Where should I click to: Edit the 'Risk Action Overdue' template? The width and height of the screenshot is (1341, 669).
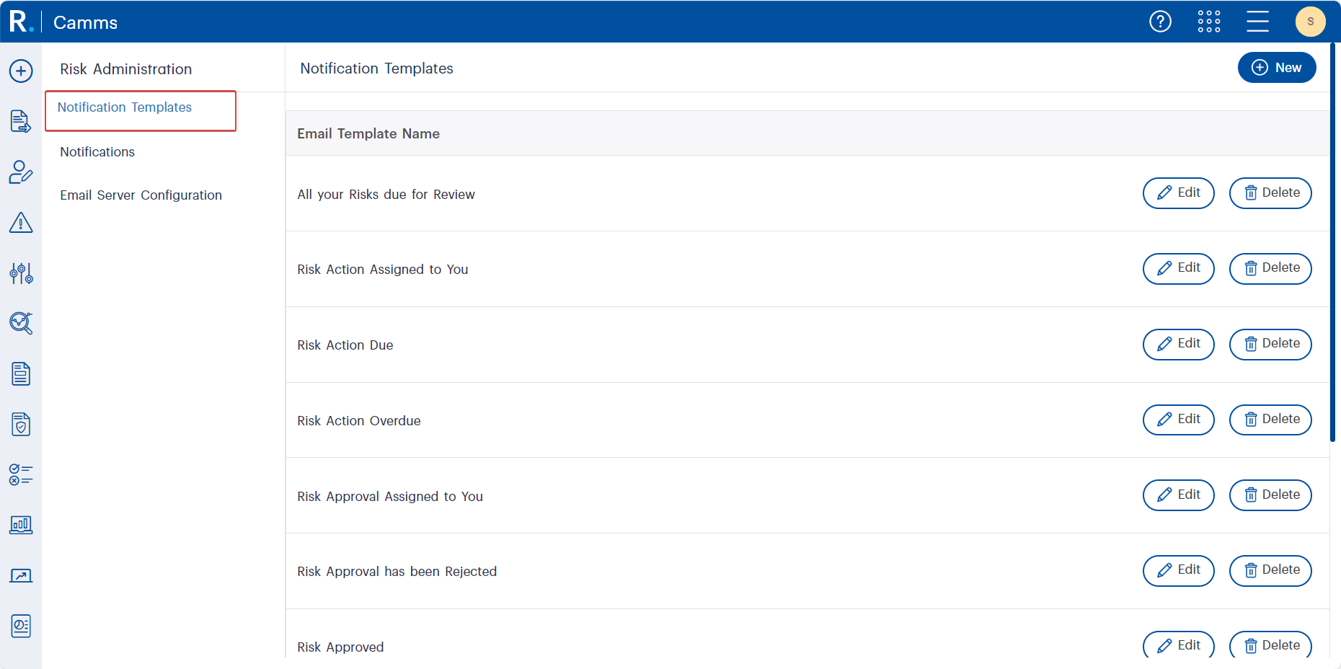pyautogui.click(x=1179, y=420)
